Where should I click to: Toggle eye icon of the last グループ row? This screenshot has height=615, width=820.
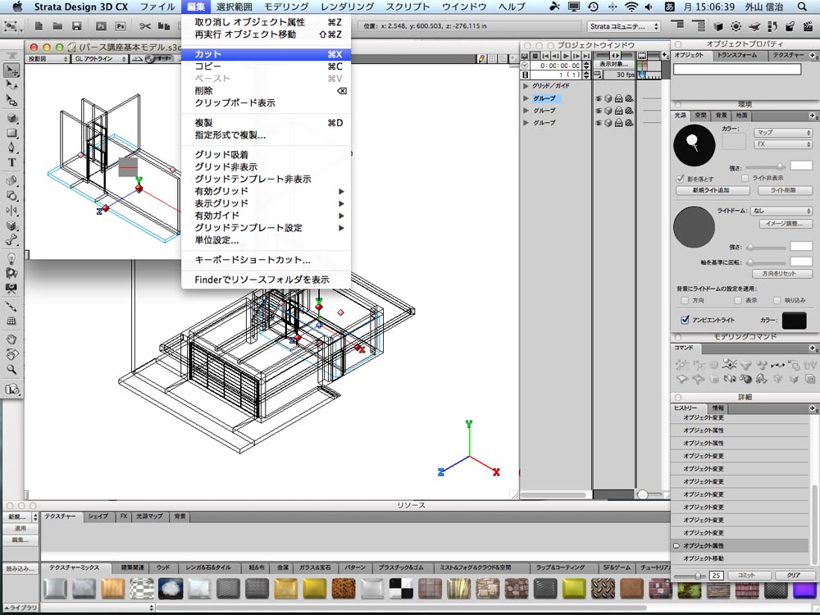pos(599,123)
